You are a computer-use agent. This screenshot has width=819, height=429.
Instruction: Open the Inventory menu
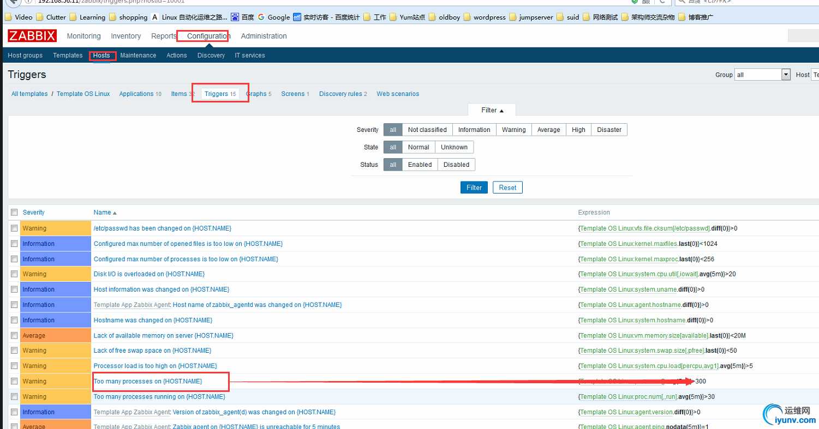125,36
